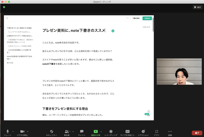Open the three-dot menu in note editor

(x=127, y=18)
